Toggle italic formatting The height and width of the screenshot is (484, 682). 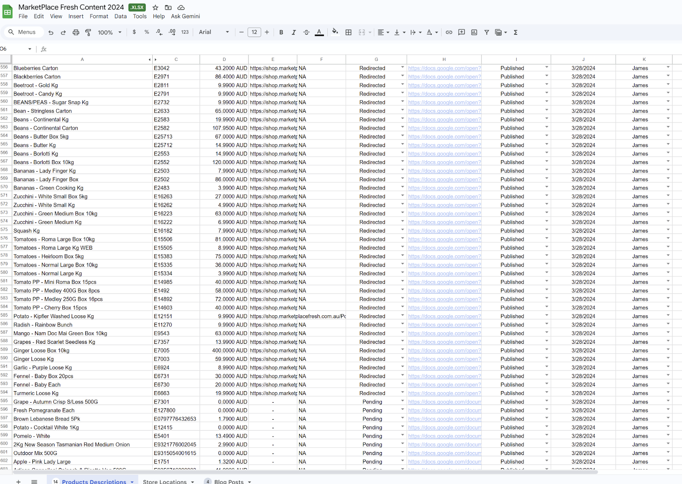click(x=294, y=32)
